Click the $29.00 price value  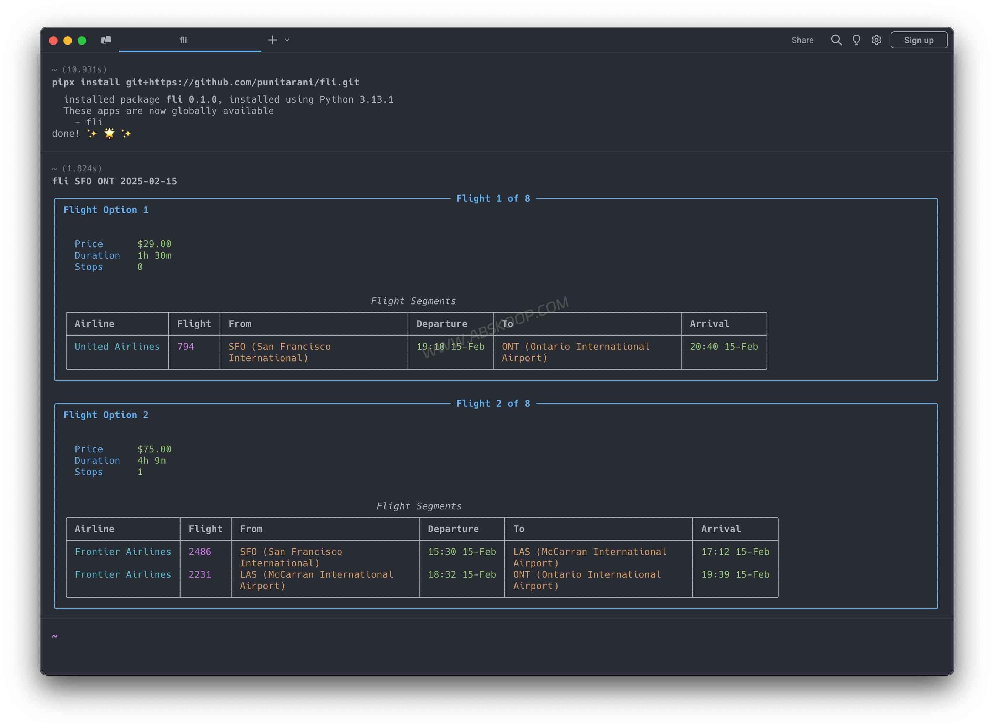tap(154, 244)
